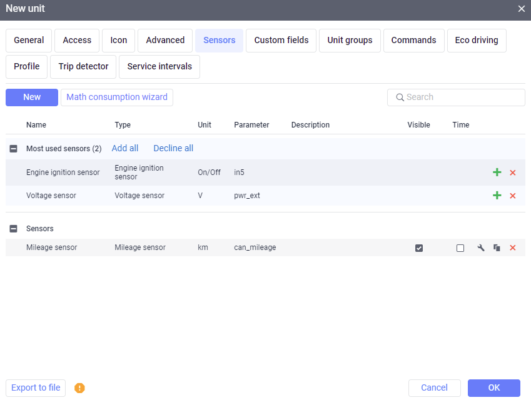Decline the Engine ignition sensor suggestion
The height and width of the screenshot is (405, 531).
513,172
